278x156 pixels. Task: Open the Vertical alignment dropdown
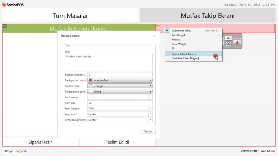point(150,120)
